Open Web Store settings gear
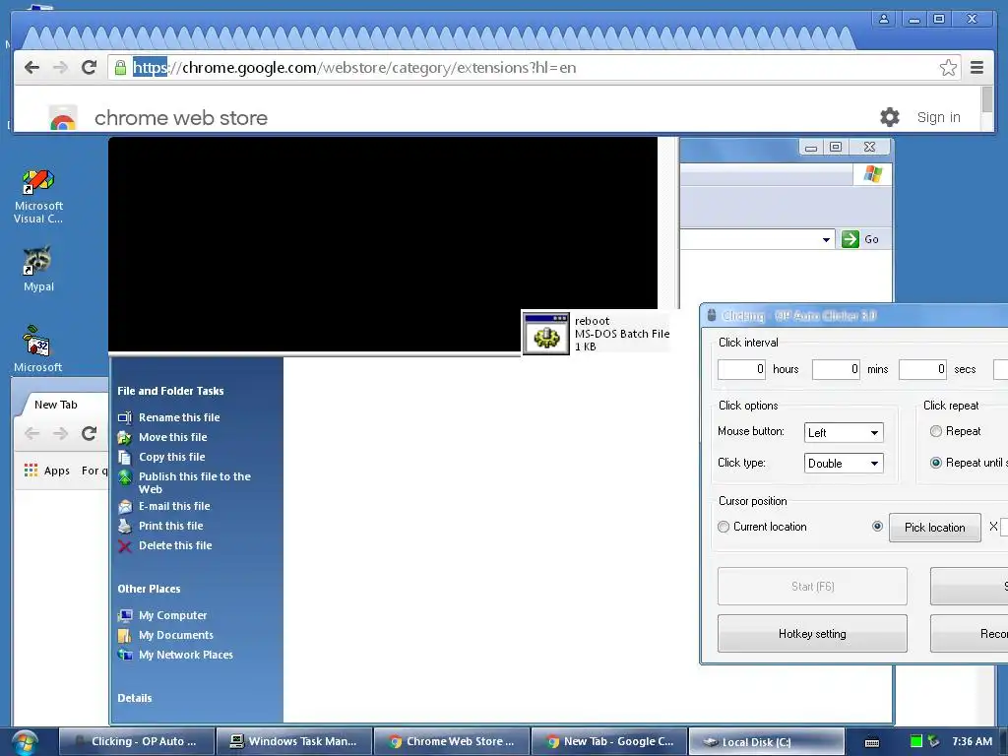This screenshot has height=756, width=1008. point(890,117)
